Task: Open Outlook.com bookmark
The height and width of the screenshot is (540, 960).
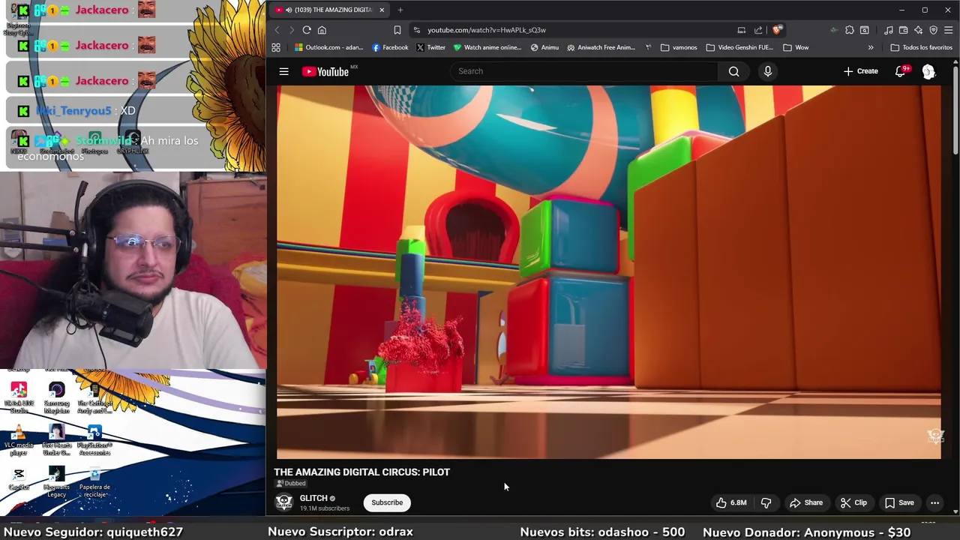Action: pos(328,47)
